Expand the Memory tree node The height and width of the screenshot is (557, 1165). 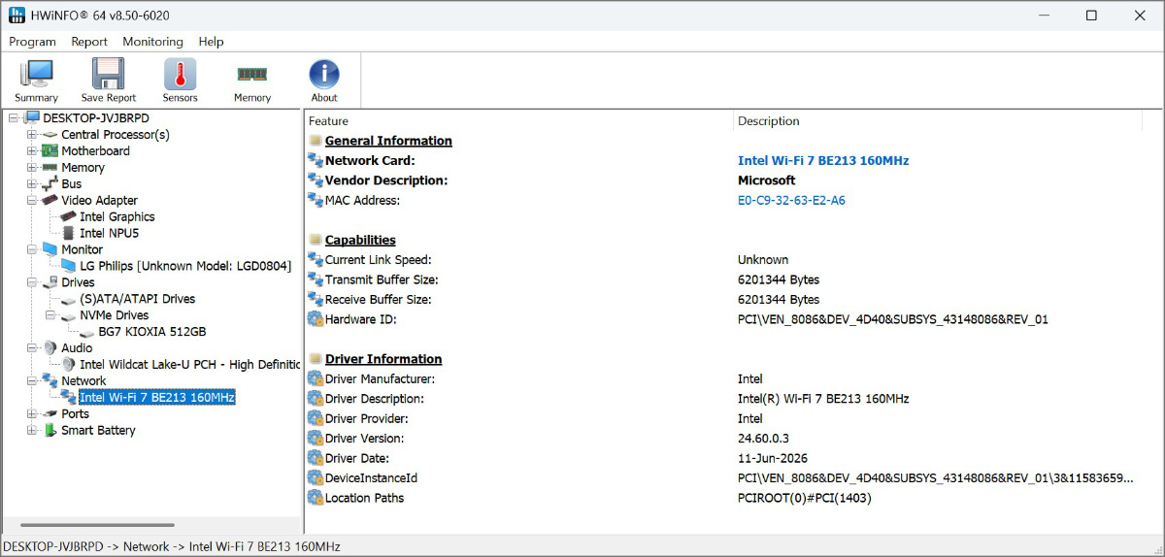[x=32, y=168]
